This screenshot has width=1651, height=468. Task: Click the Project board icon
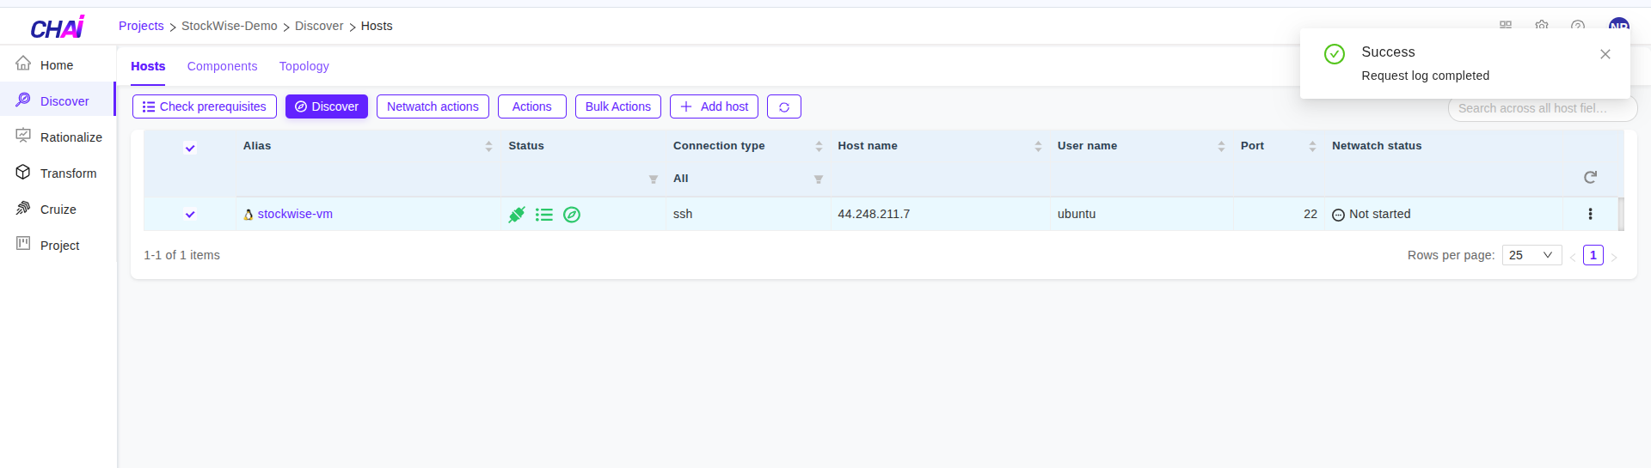23,244
